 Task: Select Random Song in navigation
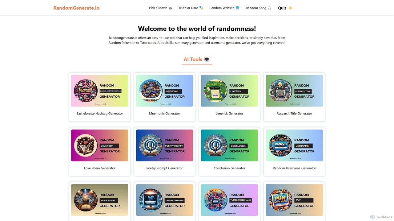tap(259, 8)
